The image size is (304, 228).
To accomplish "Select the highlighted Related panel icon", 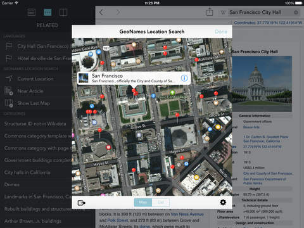I will pos(47,12).
